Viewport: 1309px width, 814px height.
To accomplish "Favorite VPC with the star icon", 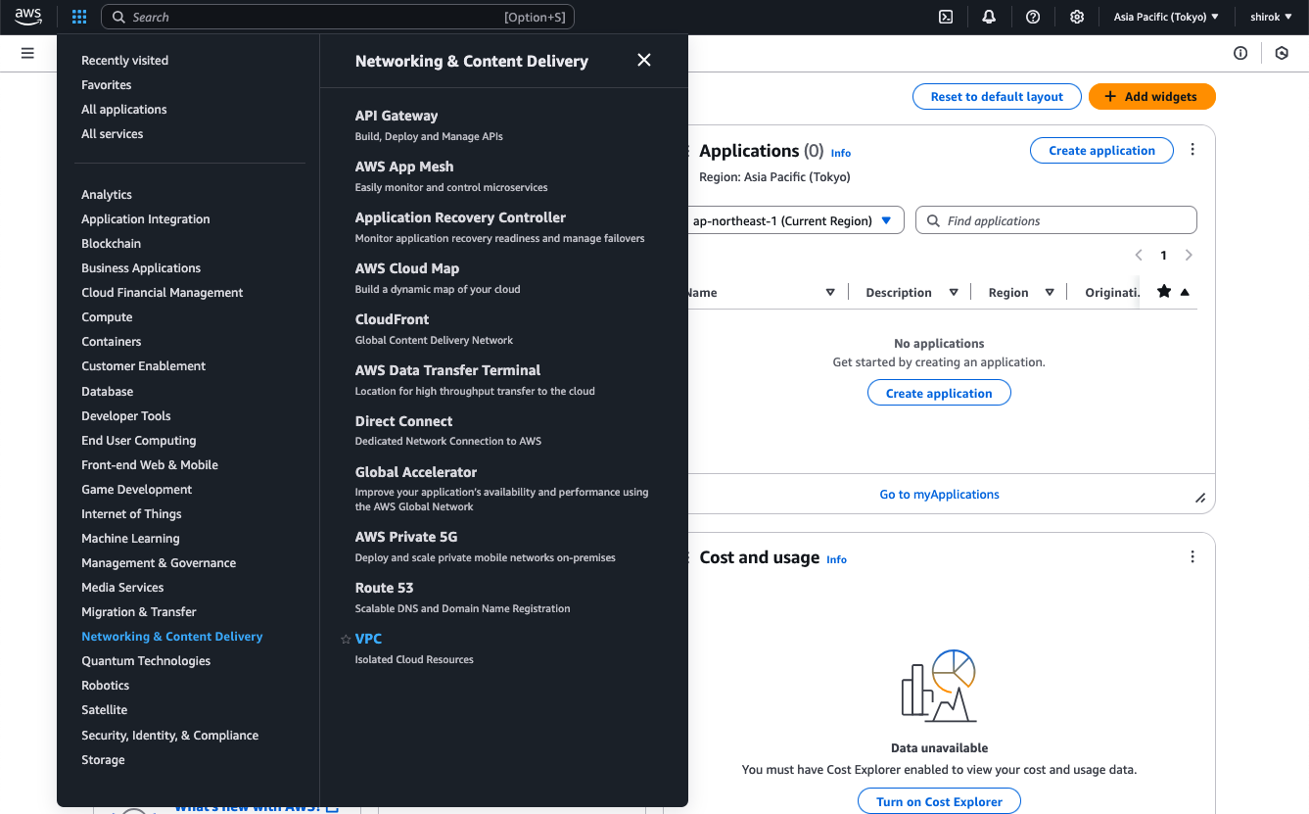I will [346, 640].
